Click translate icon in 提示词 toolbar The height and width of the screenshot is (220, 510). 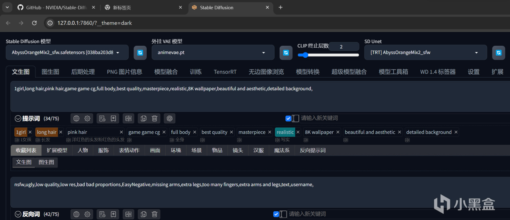click(x=128, y=118)
